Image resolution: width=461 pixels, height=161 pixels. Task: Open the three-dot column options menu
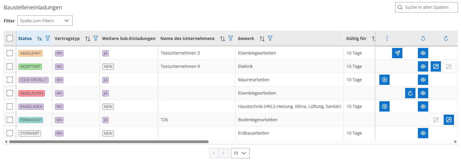387,39
